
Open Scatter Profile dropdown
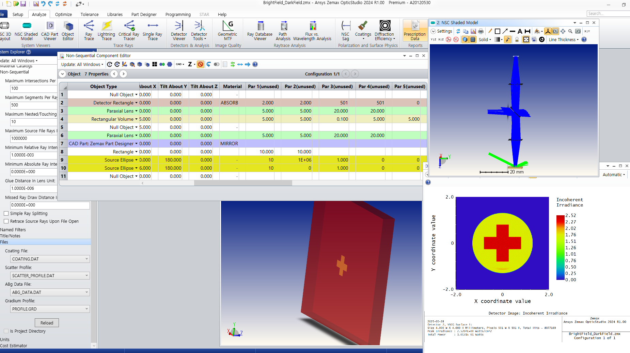(x=50, y=275)
